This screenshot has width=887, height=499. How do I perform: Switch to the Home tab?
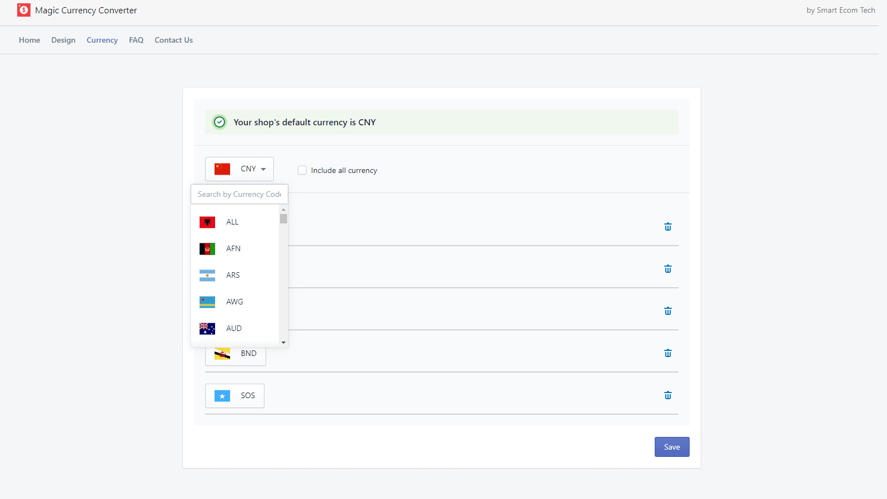point(29,40)
